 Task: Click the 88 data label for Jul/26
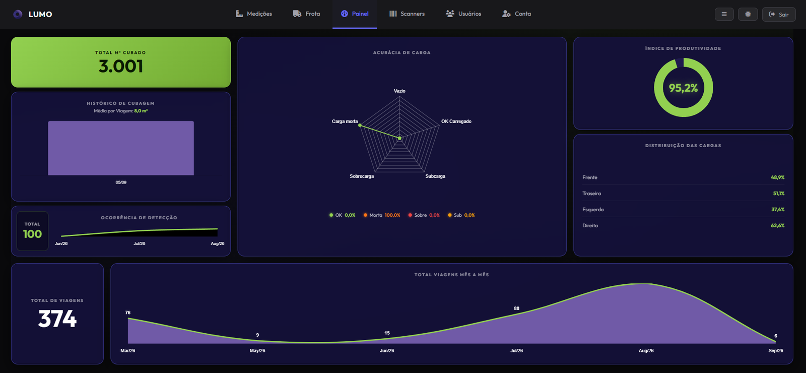tap(516, 308)
